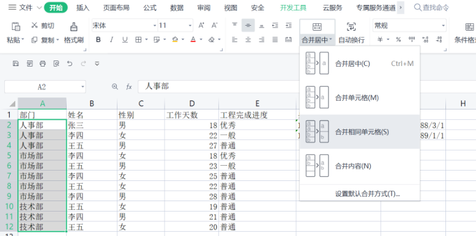Expand quick access toolbar customize arrow
476x236 pixels.
97,64
